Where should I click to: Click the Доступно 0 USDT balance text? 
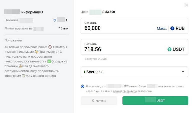(96, 59)
